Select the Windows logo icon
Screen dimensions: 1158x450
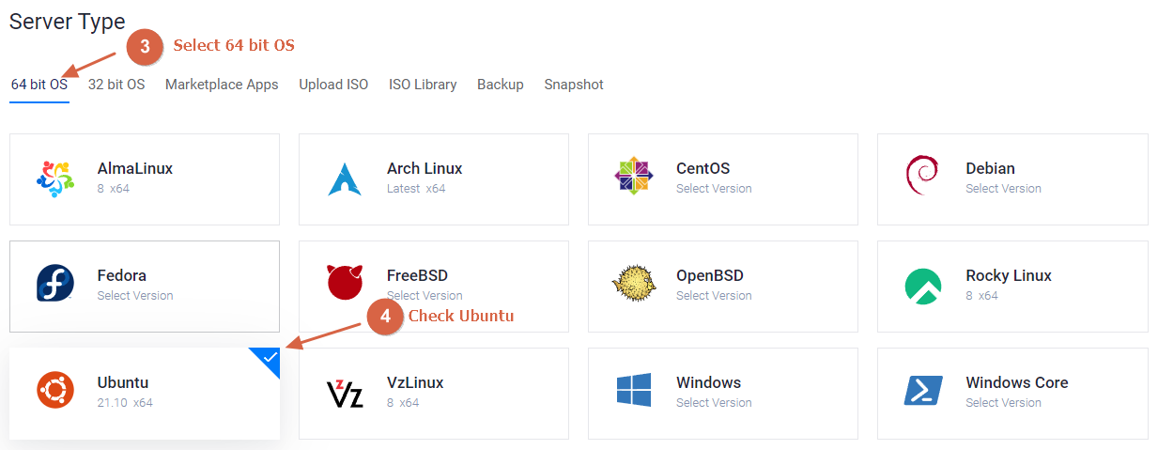pos(634,391)
